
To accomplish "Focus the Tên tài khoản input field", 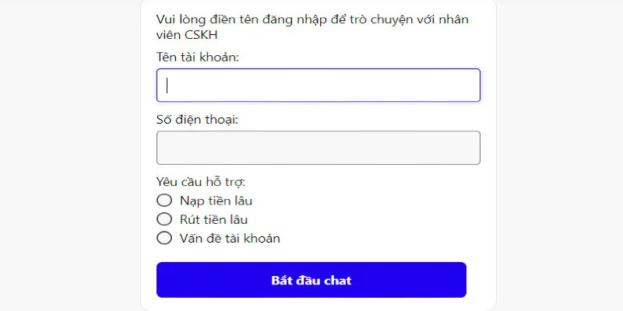I will click(318, 86).
